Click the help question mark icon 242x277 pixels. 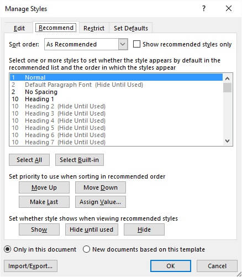tap(204, 8)
